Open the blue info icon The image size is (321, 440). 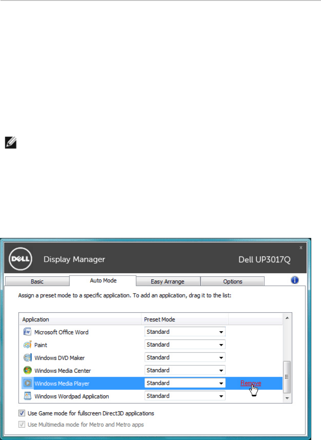[x=294, y=280]
